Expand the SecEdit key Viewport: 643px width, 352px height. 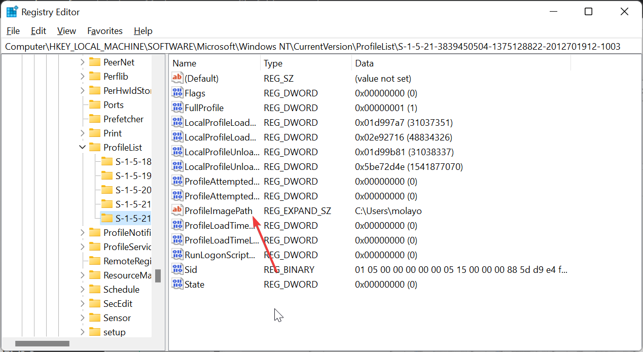[82, 303]
